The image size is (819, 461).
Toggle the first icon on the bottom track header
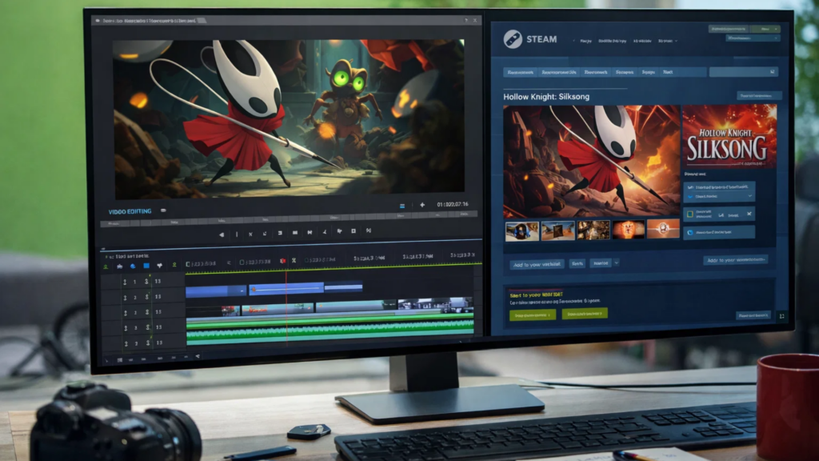[124, 342]
